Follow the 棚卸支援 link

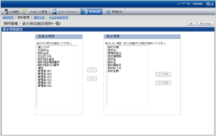coord(39,17)
